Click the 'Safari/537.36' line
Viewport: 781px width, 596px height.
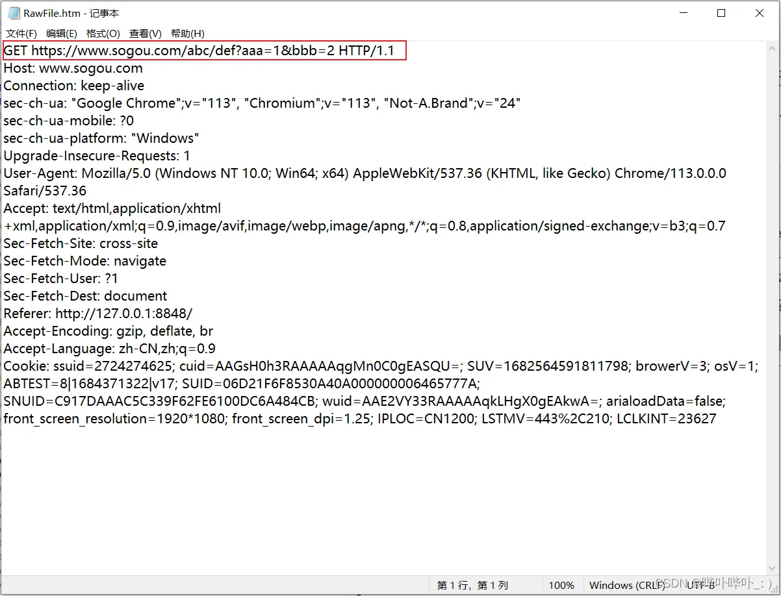click(45, 191)
